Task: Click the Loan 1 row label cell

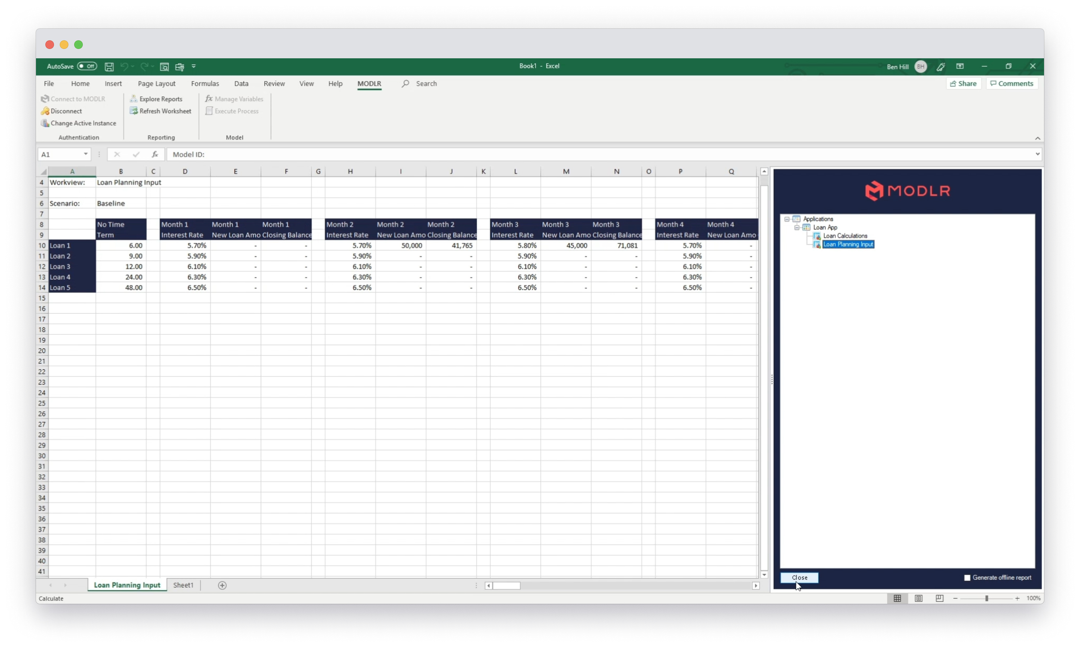Action: (72, 245)
